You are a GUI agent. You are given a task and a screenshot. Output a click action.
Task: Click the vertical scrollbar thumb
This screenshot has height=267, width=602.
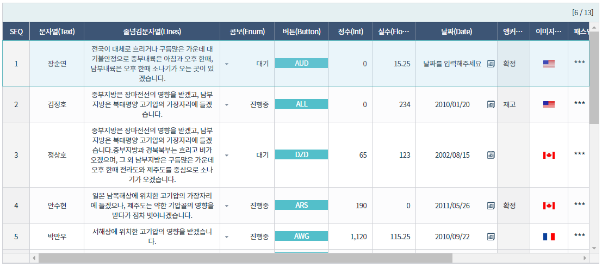pyautogui.click(x=594, y=78)
